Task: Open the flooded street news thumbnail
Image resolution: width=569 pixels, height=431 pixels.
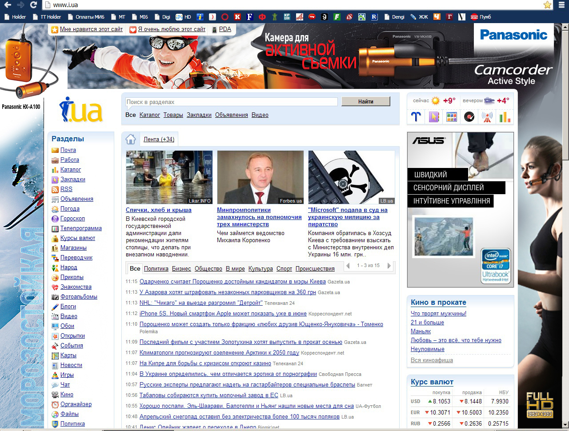Action: pos(169,177)
